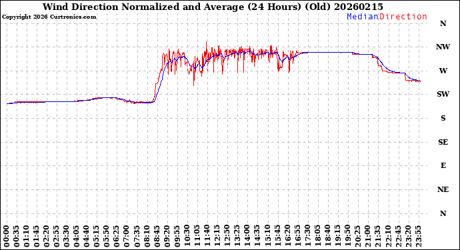Click the 16:20 time label
Viewport: 460px width, 250px height.
click(287, 236)
